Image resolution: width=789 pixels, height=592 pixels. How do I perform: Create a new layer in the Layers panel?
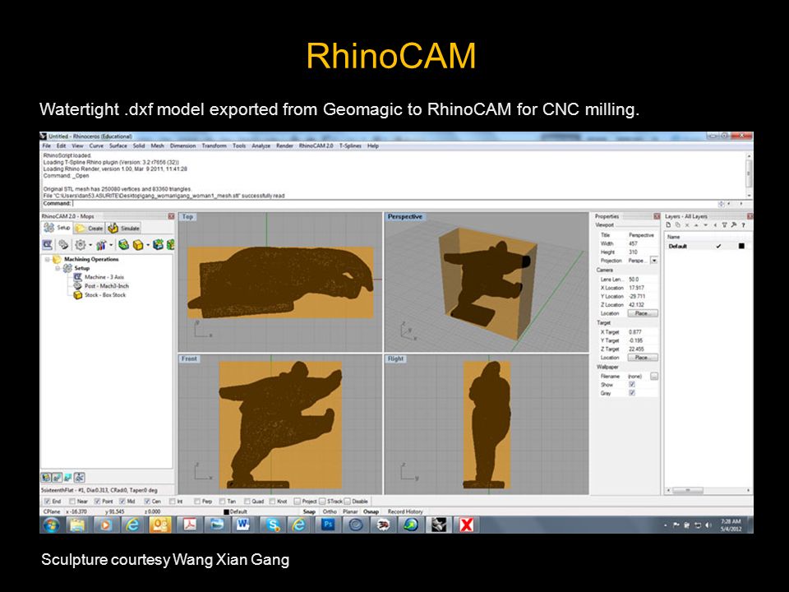pos(669,225)
